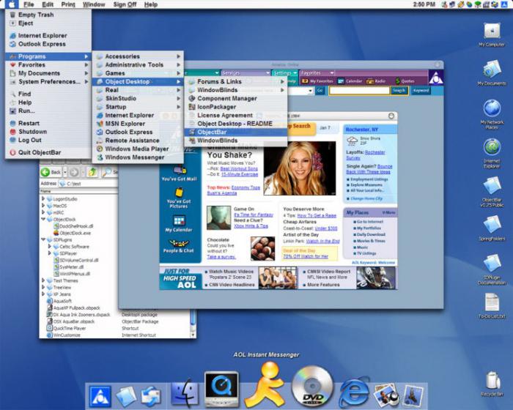Image resolution: width=513 pixels, height=410 pixels.
Task: Click You've Got Mail icon in AOL
Action: pyautogui.click(x=179, y=174)
